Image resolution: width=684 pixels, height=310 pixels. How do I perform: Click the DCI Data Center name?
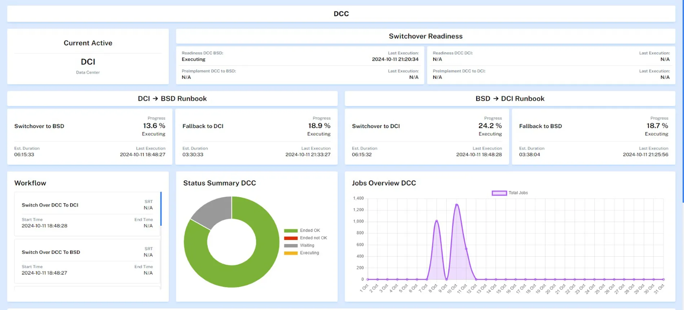pyautogui.click(x=88, y=62)
